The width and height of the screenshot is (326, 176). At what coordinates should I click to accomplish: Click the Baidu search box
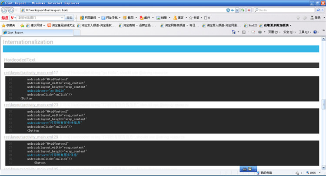(284, 10)
